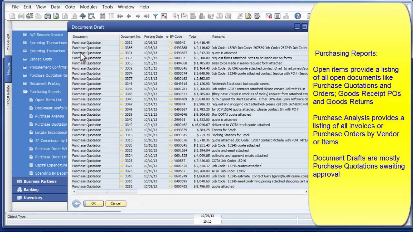Expand the Business Partners module
Screen dimensions: 413x232
[x=40, y=181]
